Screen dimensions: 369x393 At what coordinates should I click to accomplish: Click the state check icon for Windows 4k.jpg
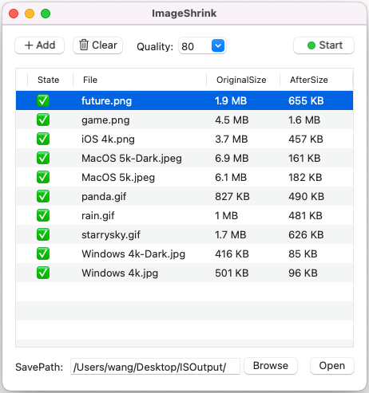43,273
